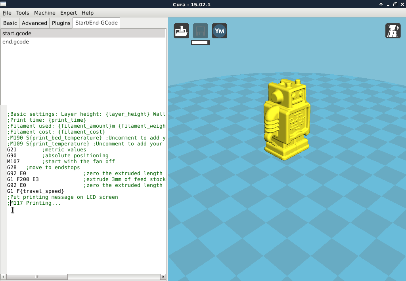The width and height of the screenshot is (406, 281).
Task: Select start.gcode in the list
Action: point(17,34)
